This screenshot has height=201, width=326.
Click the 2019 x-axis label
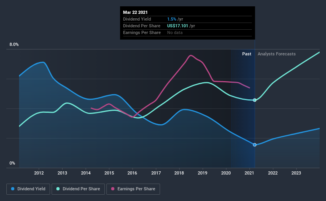[x=203, y=173]
